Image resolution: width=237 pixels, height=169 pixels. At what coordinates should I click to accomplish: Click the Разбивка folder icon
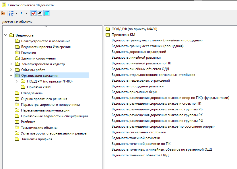click(17, 122)
